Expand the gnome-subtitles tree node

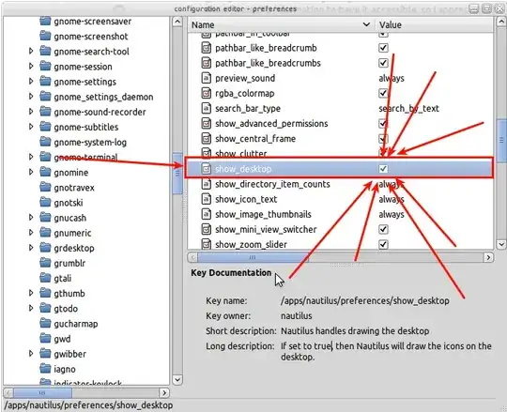click(x=31, y=127)
